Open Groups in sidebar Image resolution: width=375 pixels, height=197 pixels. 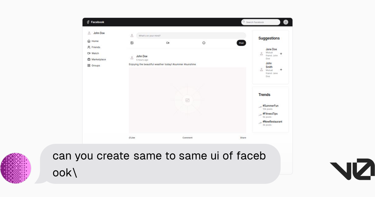[94, 66]
